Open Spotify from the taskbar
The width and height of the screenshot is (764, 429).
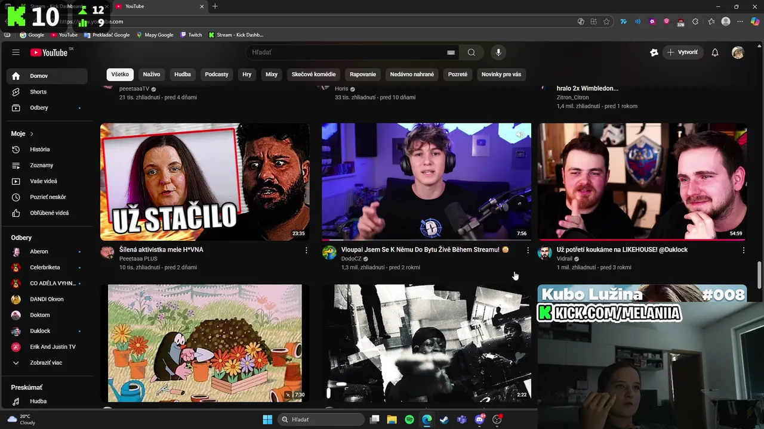click(x=409, y=419)
